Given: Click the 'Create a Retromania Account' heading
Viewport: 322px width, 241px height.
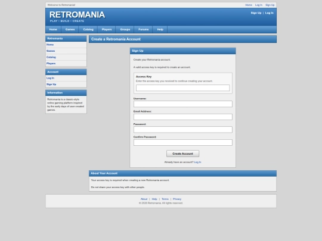Looking at the screenshot, I should point(116,39).
